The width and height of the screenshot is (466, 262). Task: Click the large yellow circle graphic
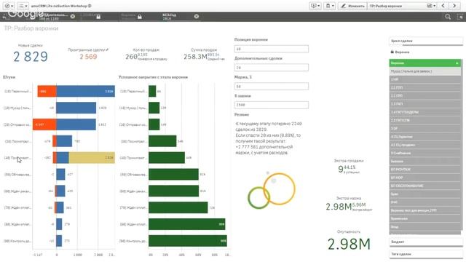[279, 189]
